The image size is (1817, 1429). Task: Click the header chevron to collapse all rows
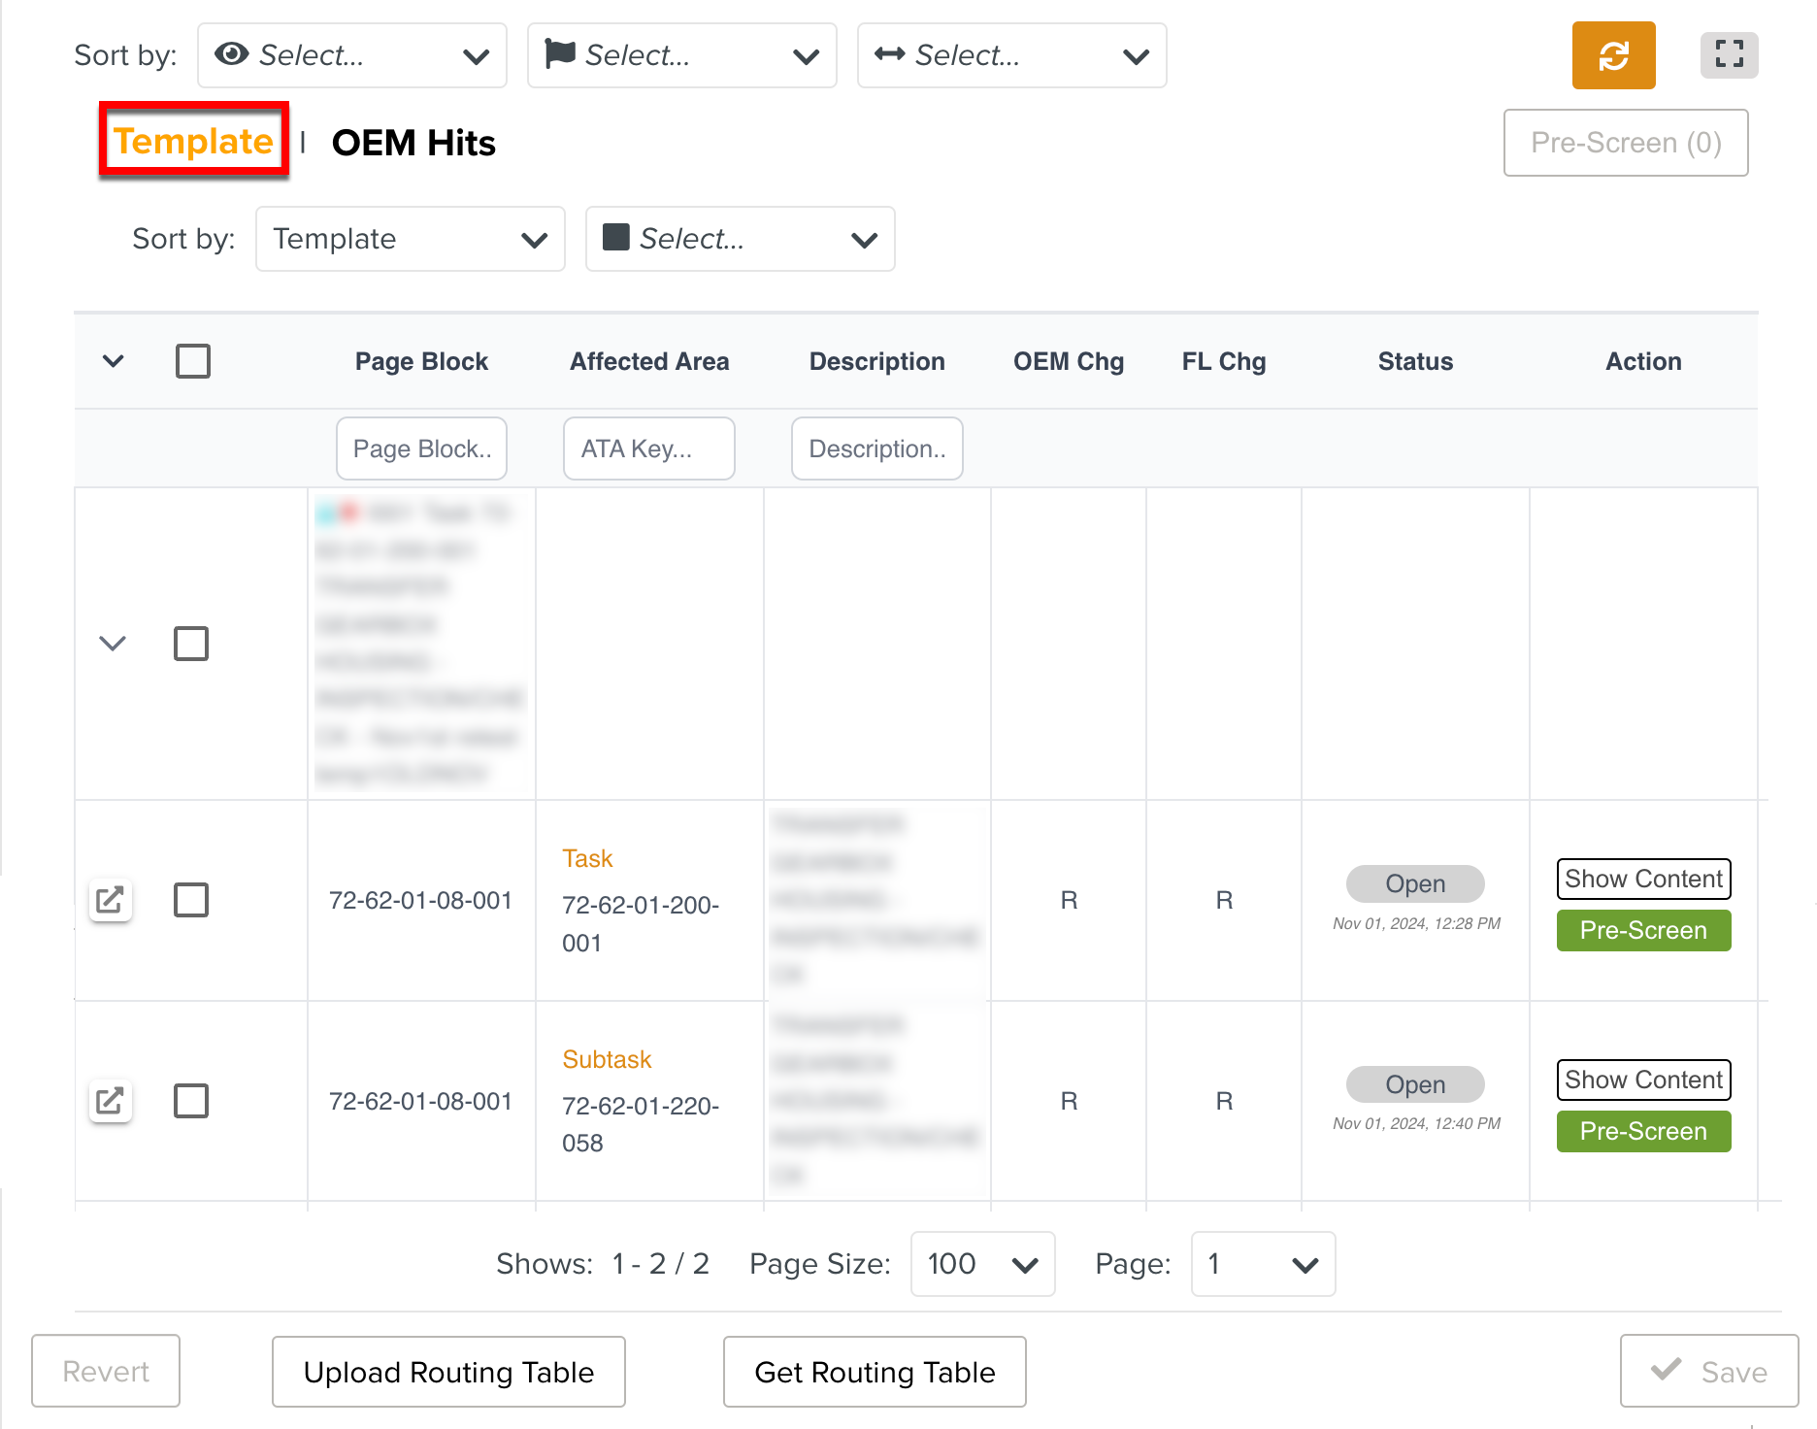113,361
